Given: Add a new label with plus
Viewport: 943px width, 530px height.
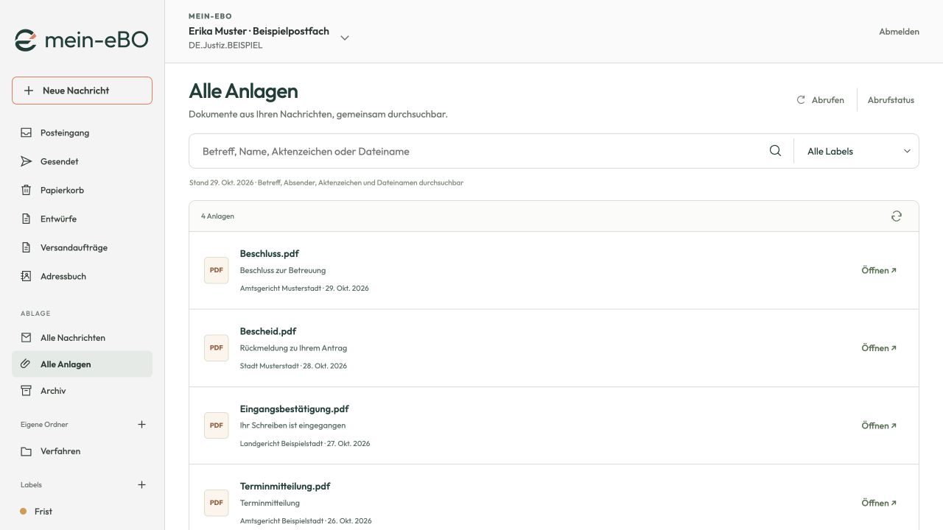Looking at the screenshot, I should pyautogui.click(x=142, y=485).
